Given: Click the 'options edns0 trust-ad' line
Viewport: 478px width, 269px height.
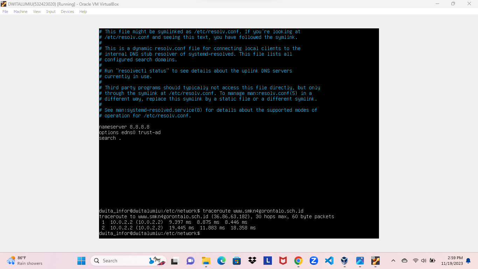Looking at the screenshot, I should [130, 132].
